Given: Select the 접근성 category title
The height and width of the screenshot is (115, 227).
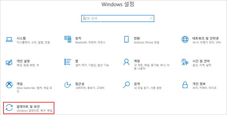Looking at the screenshot, I should click(80, 84).
